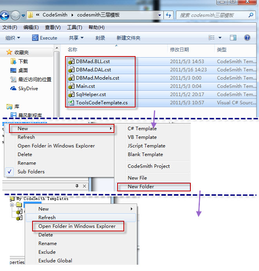Image resolution: width=259 pixels, height=271 pixels.
Task: Open SkyDrive in the sidebar
Action: click(24, 89)
